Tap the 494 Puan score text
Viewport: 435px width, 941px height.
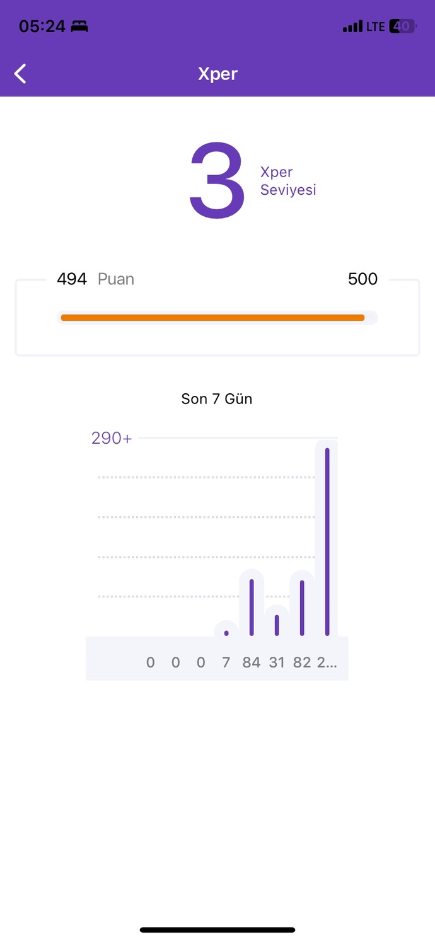95,279
